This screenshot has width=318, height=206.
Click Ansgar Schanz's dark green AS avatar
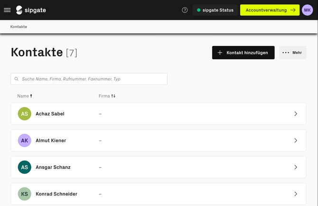[25, 167]
